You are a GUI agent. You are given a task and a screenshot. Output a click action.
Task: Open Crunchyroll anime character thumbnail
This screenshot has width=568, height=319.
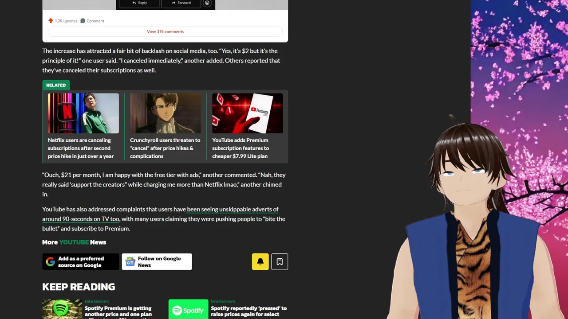click(x=166, y=113)
